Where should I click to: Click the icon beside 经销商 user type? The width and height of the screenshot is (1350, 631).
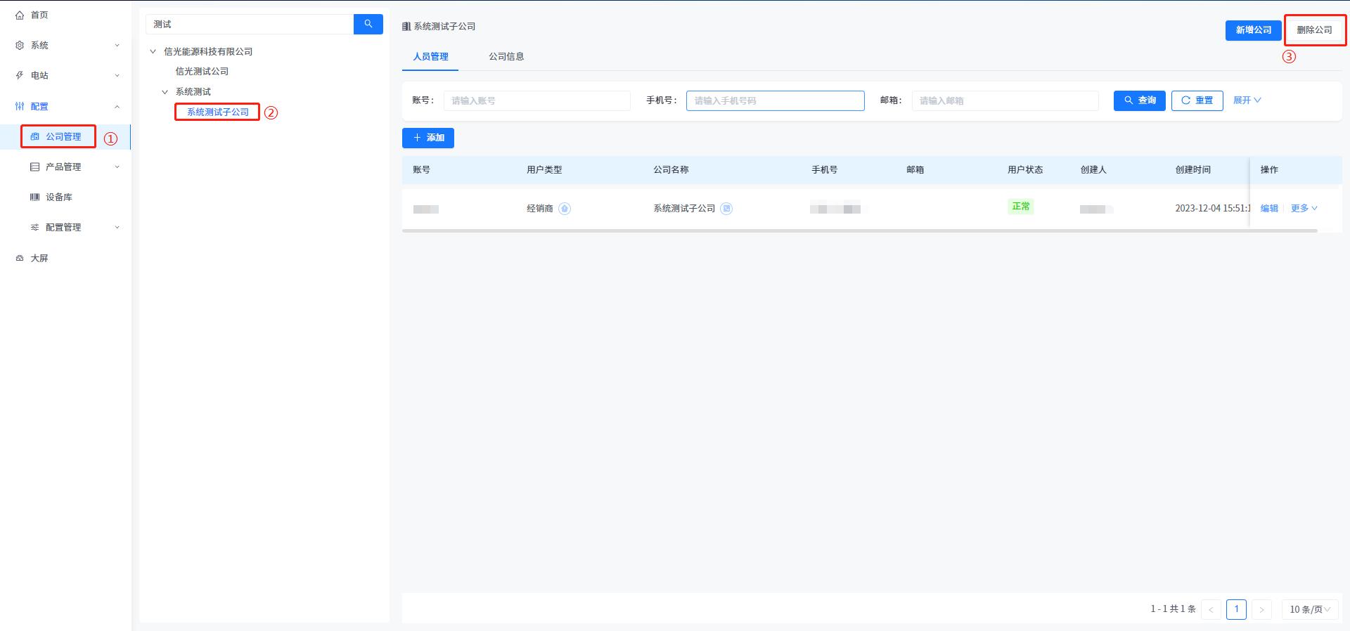(565, 209)
